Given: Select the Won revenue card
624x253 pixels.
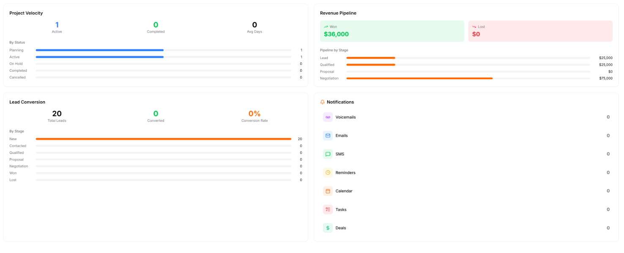Looking at the screenshot, I should pos(392,31).
